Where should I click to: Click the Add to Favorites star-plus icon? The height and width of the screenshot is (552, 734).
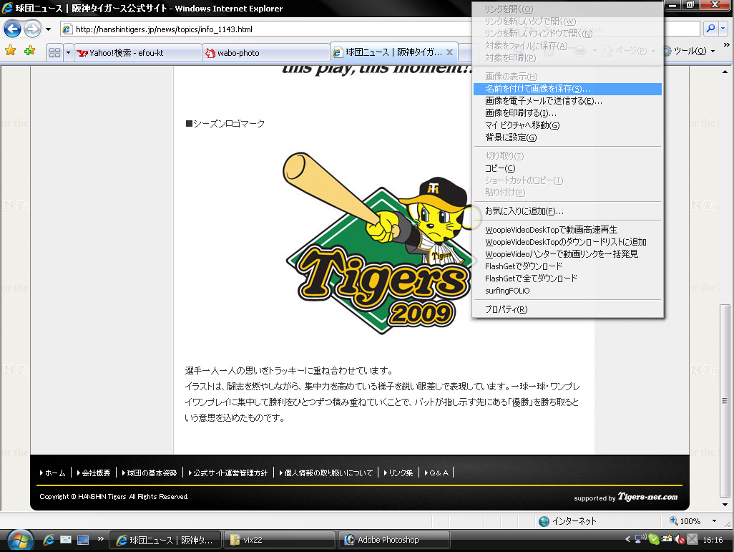click(x=29, y=51)
